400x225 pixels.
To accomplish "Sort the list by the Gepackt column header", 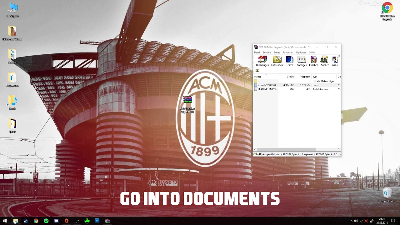I will (303, 77).
